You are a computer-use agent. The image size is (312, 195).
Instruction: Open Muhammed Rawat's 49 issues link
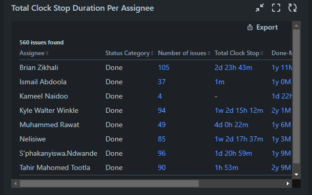[x=161, y=125]
